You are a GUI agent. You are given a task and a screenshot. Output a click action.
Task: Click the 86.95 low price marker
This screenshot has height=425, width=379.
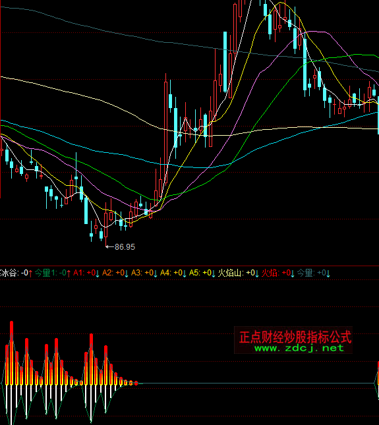point(125,247)
